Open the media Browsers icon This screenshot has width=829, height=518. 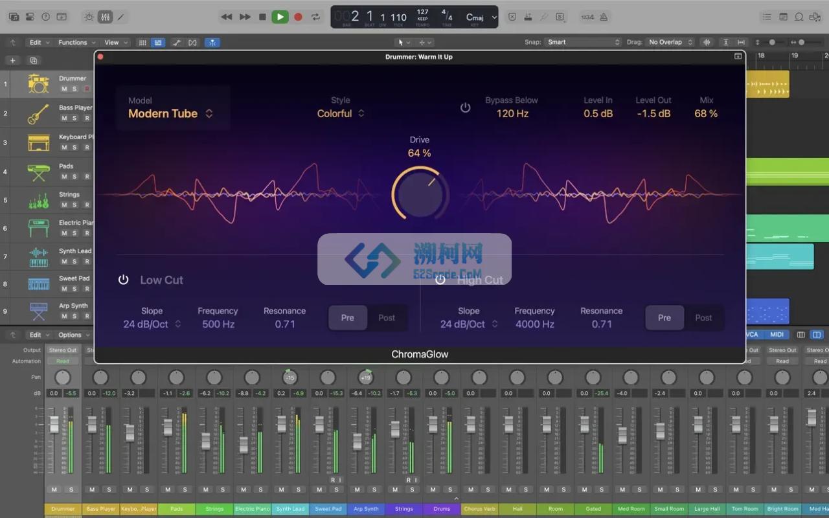click(x=815, y=17)
